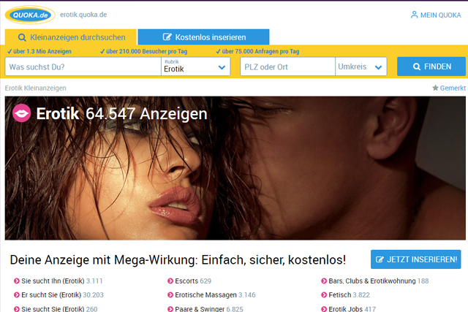
Task: Click the Was suchst Du? search field
Action: (83, 66)
